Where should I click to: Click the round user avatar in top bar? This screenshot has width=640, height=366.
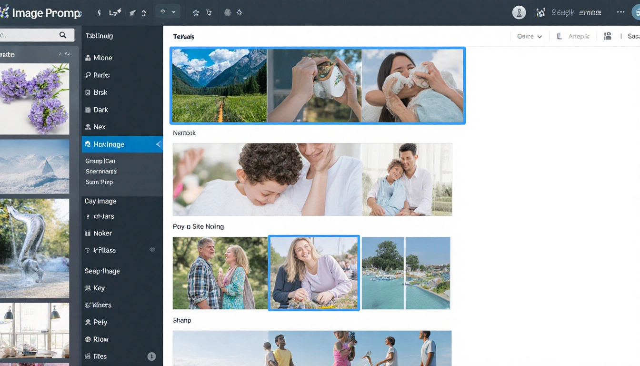pyautogui.click(x=519, y=13)
